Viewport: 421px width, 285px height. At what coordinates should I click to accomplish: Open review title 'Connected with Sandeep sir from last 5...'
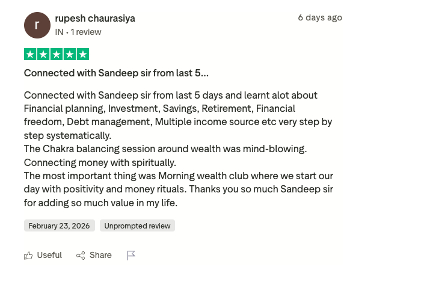click(116, 73)
